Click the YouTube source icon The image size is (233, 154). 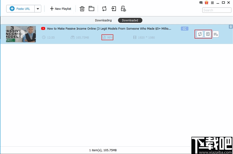43,29
